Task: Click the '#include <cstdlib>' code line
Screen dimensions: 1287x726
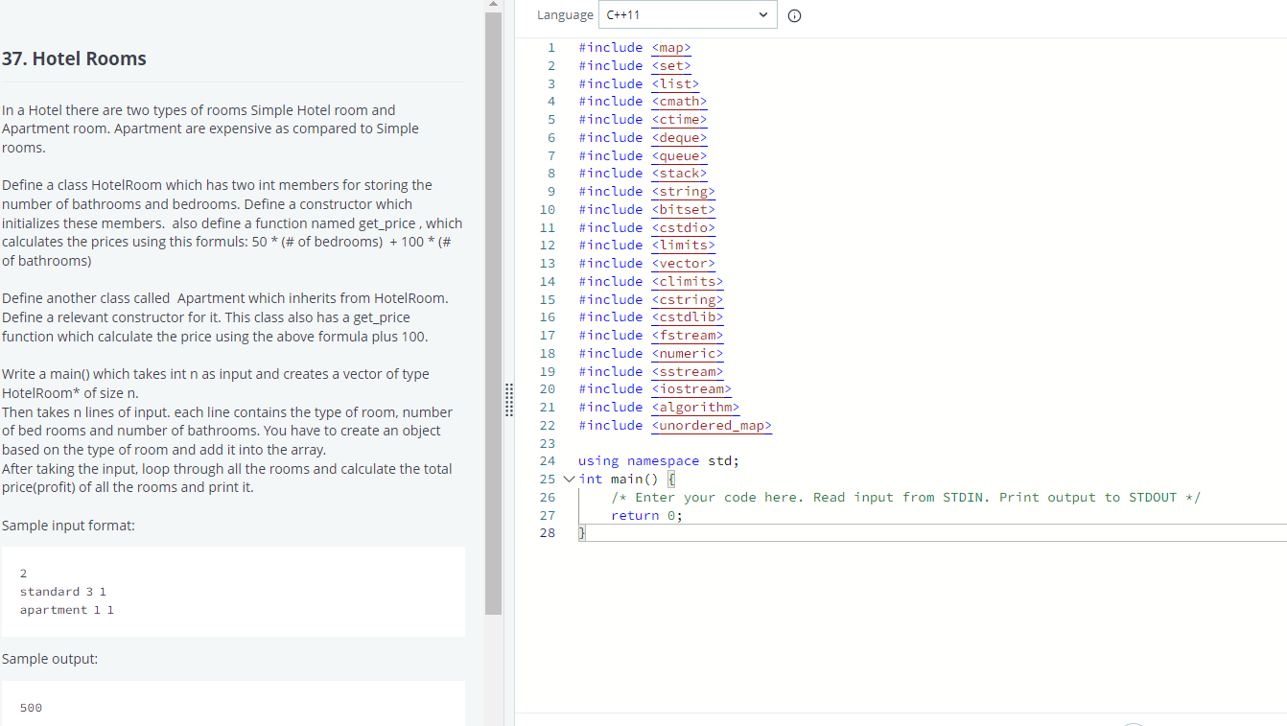Action: click(650, 317)
